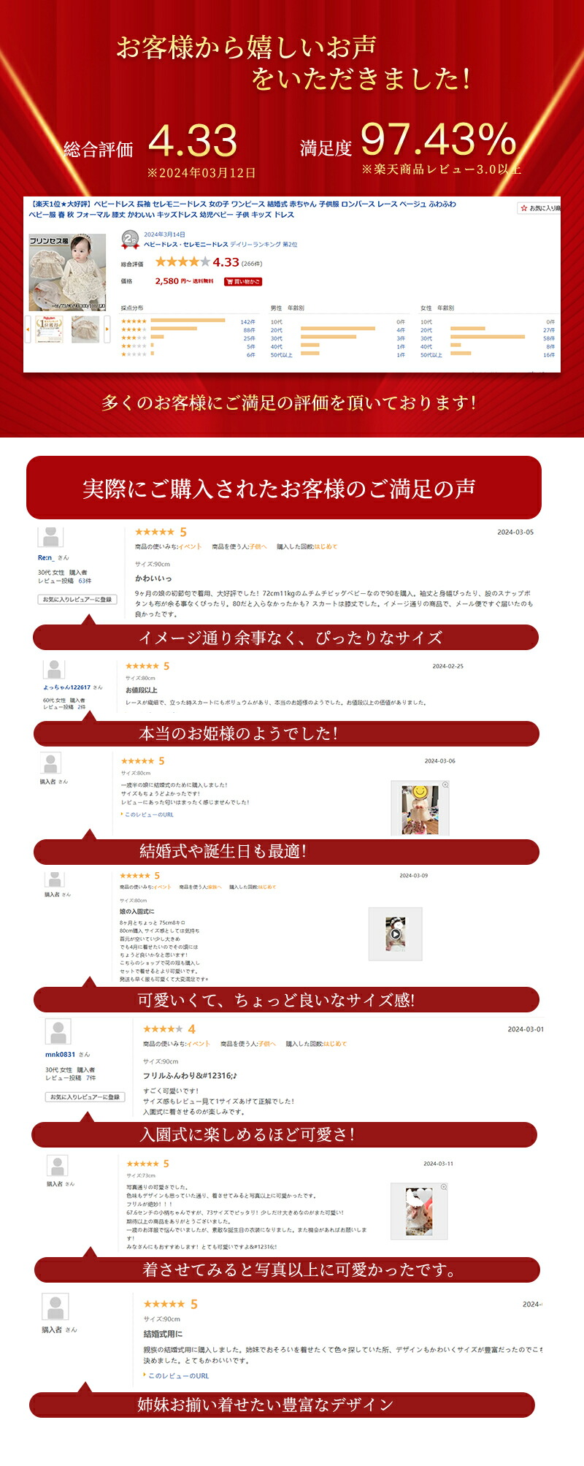The width and height of the screenshot is (584, 1466).
Task: Click the right carousel arrow under product image
Action: pos(107,329)
